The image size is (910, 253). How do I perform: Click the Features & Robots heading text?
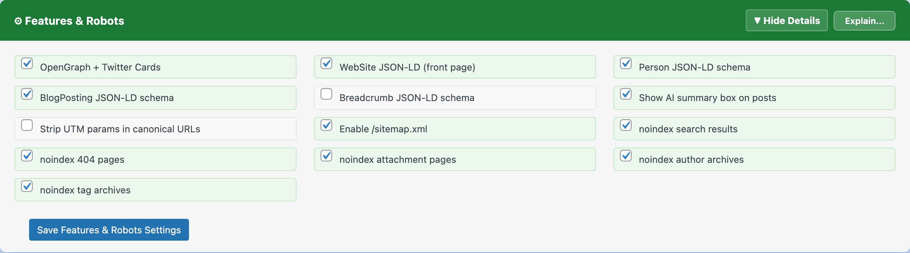tap(75, 21)
